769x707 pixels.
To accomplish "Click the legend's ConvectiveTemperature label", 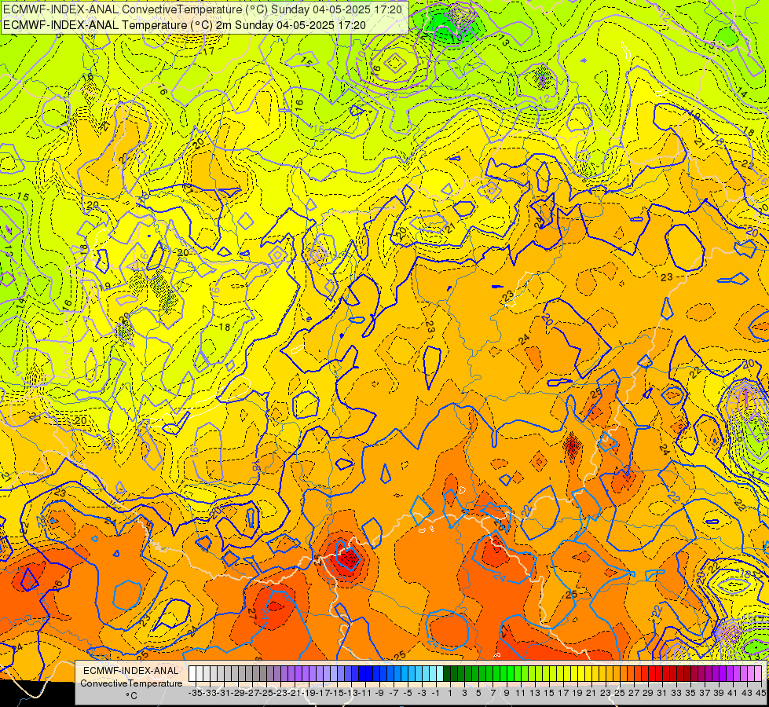I will tap(131, 683).
